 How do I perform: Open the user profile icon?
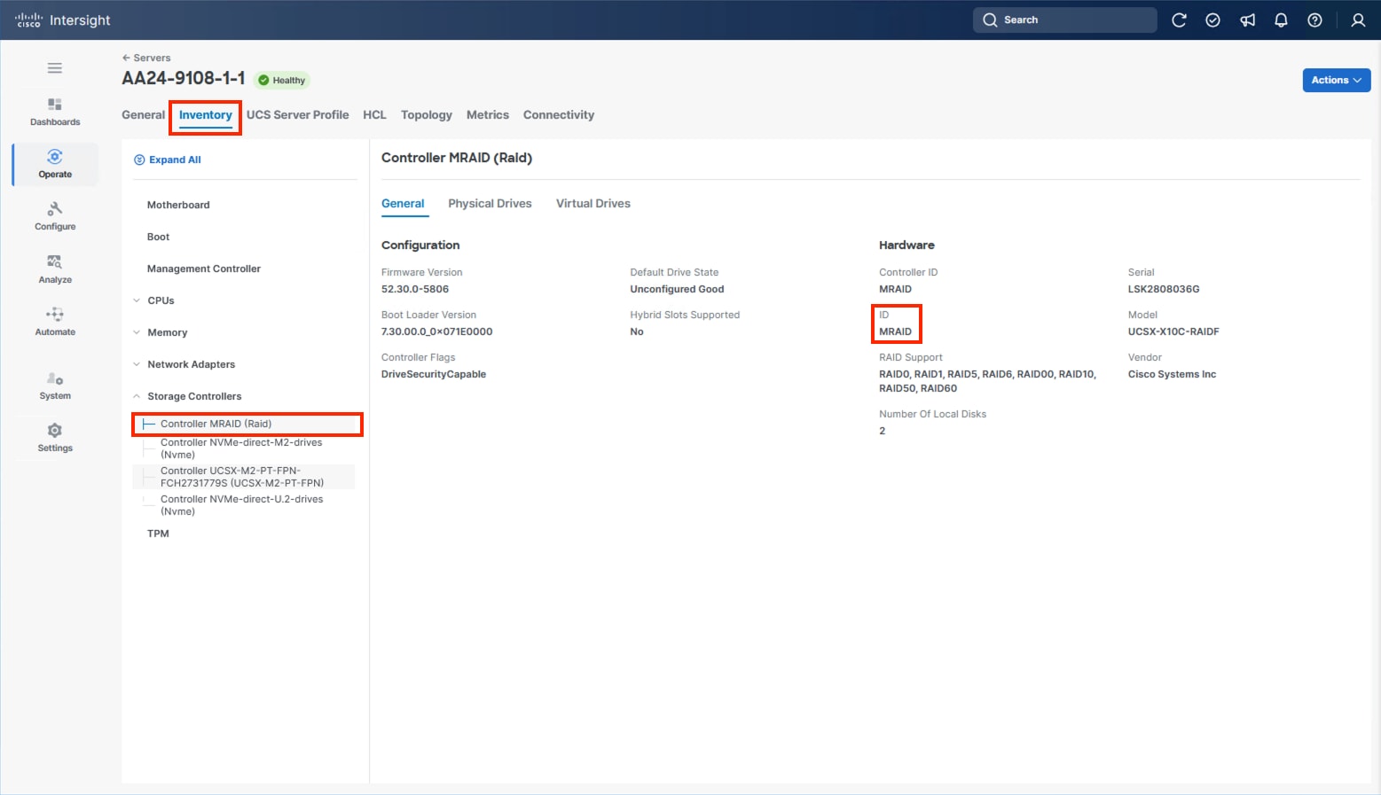point(1358,19)
